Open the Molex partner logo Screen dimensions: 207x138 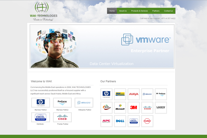[147, 121]
